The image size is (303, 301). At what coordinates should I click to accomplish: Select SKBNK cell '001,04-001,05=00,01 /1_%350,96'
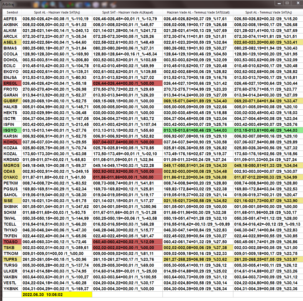127,207
